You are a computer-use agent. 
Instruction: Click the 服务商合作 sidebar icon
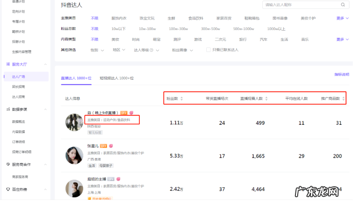(8, 164)
